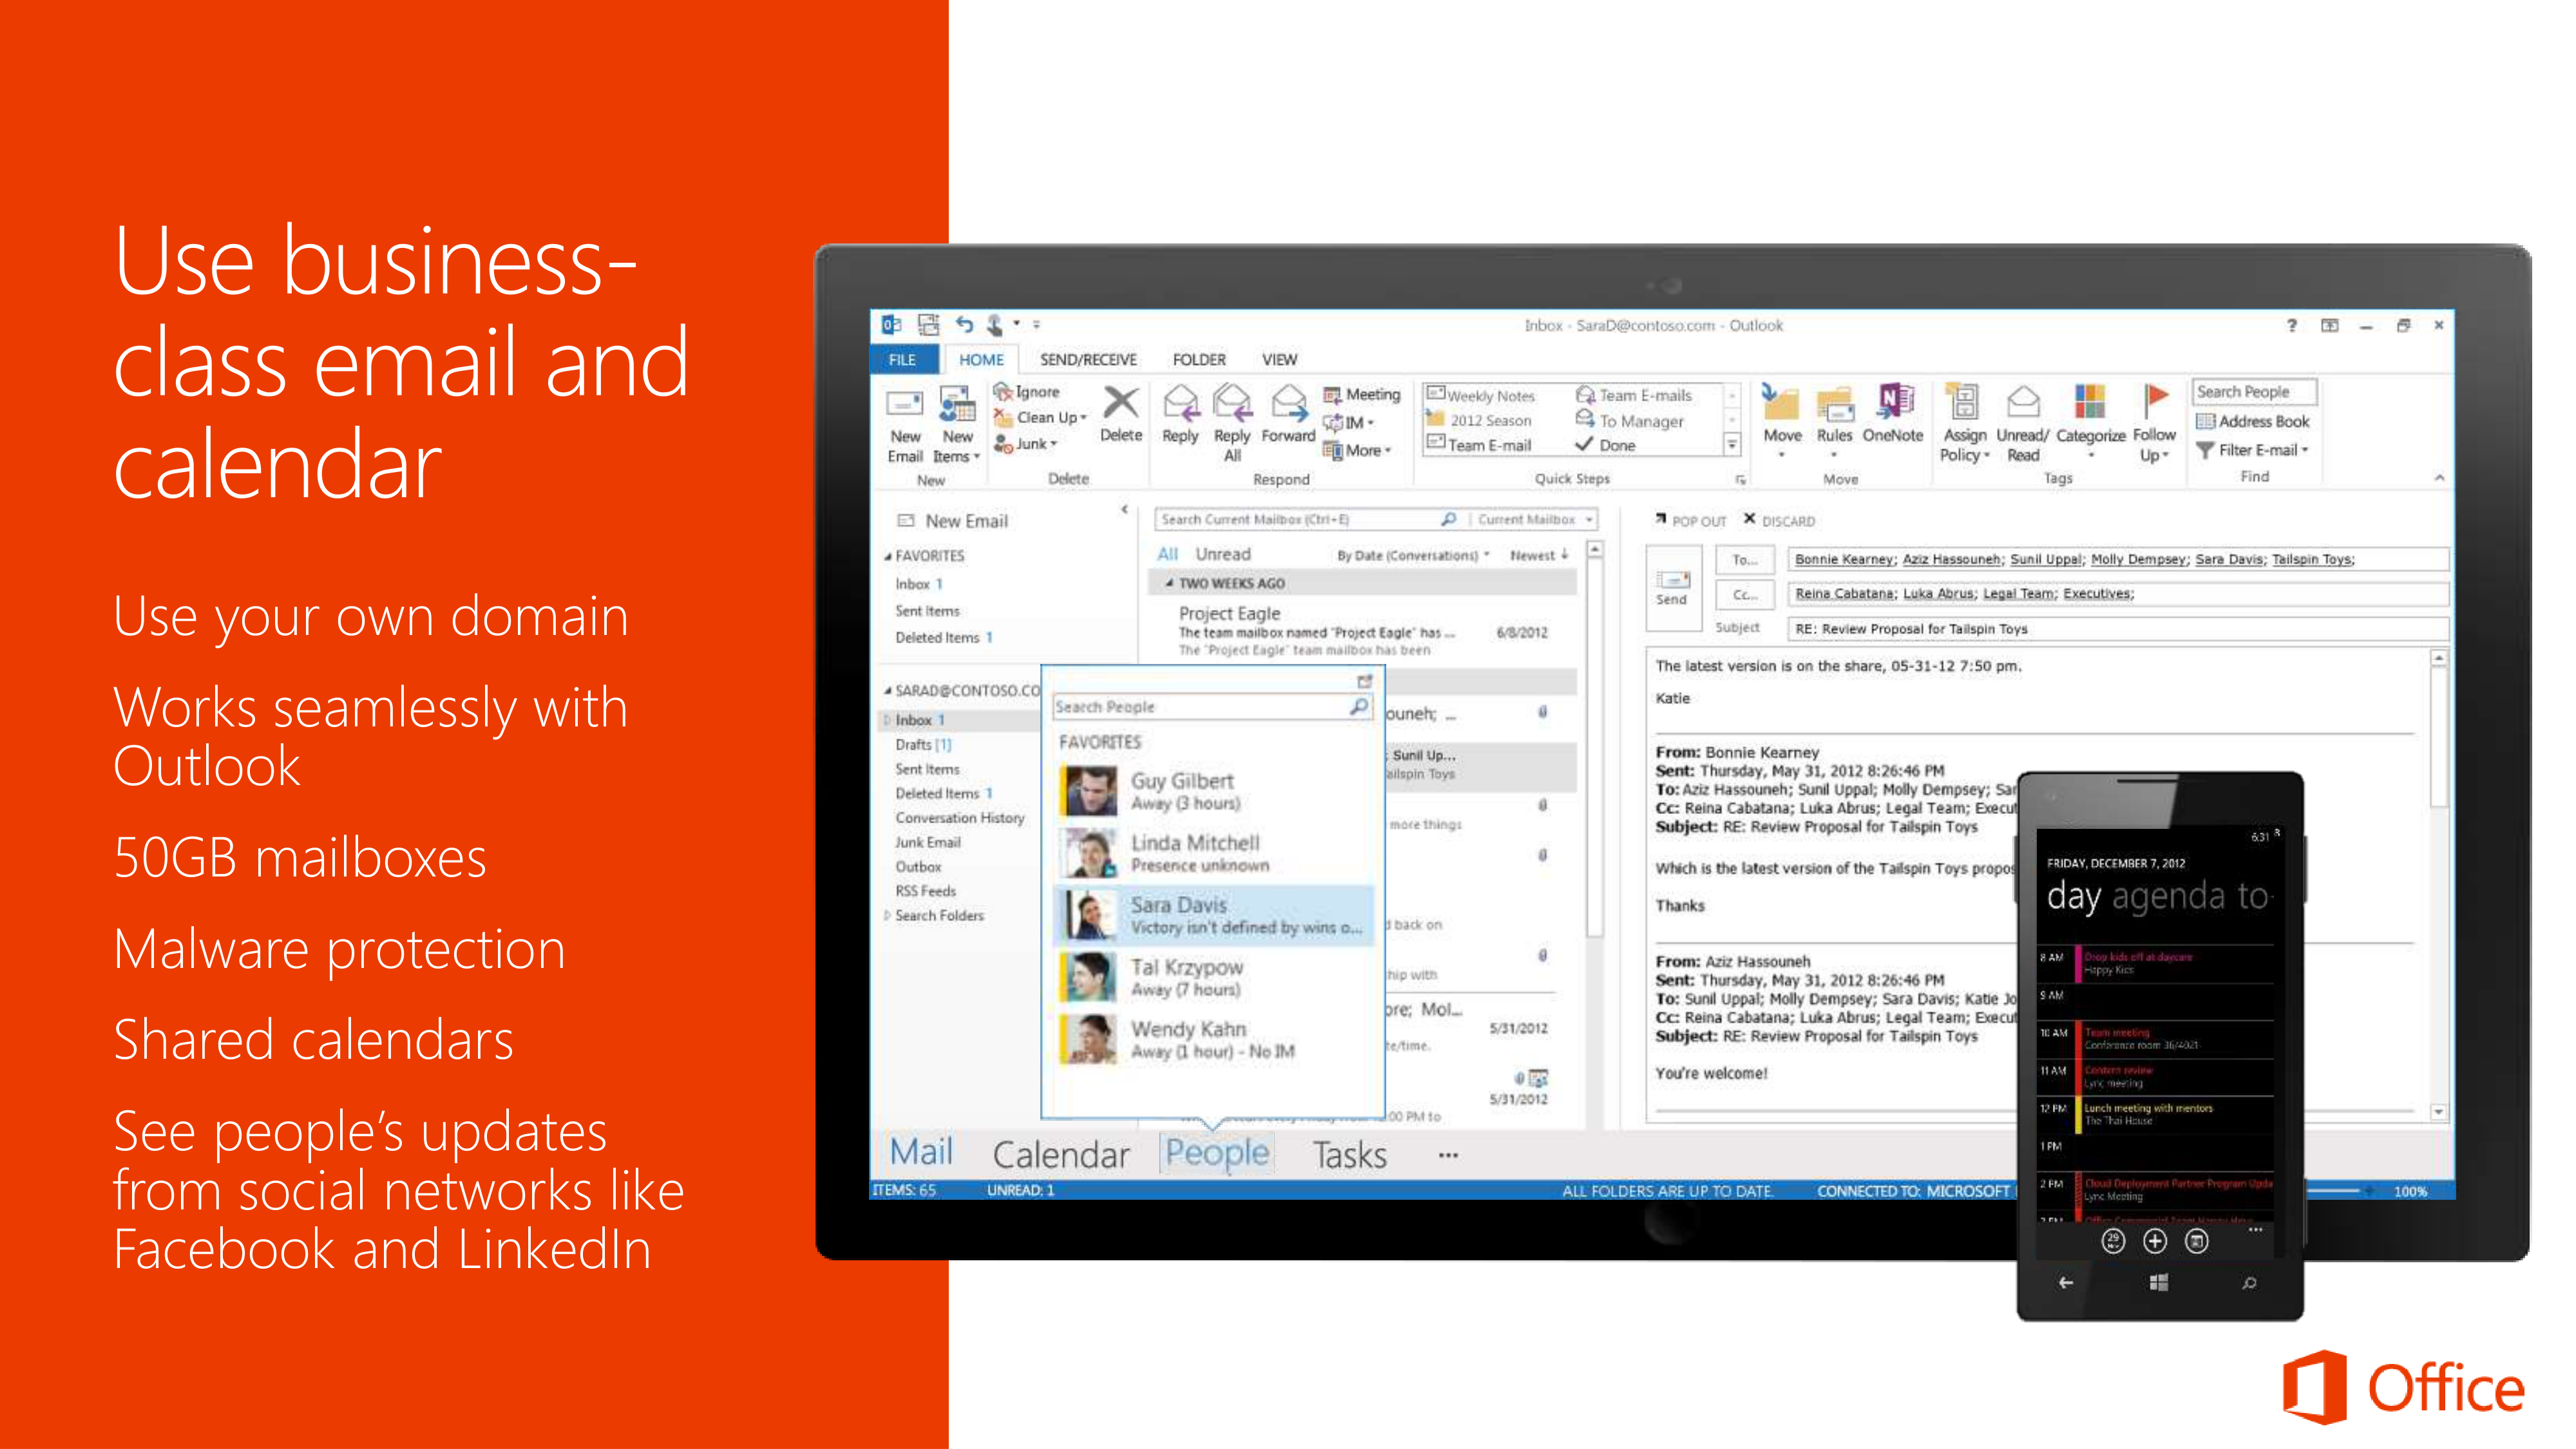Click the Send message button
Image resolution: width=2576 pixels, height=1449 pixels.
[x=1673, y=588]
